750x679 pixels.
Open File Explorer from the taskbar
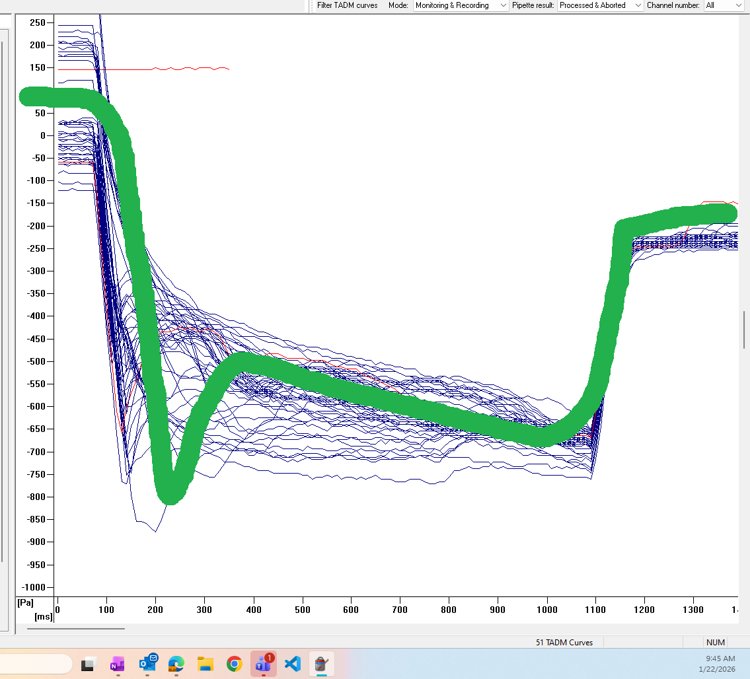(x=206, y=664)
